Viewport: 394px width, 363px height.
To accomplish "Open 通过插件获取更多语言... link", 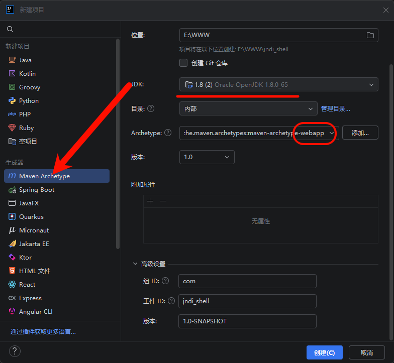I will tap(43, 331).
